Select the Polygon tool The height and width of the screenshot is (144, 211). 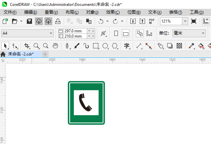point(115,46)
